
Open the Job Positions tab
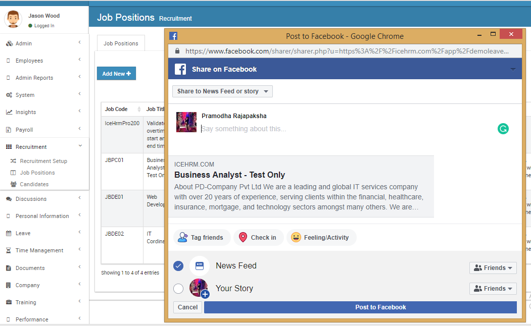(121, 43)
